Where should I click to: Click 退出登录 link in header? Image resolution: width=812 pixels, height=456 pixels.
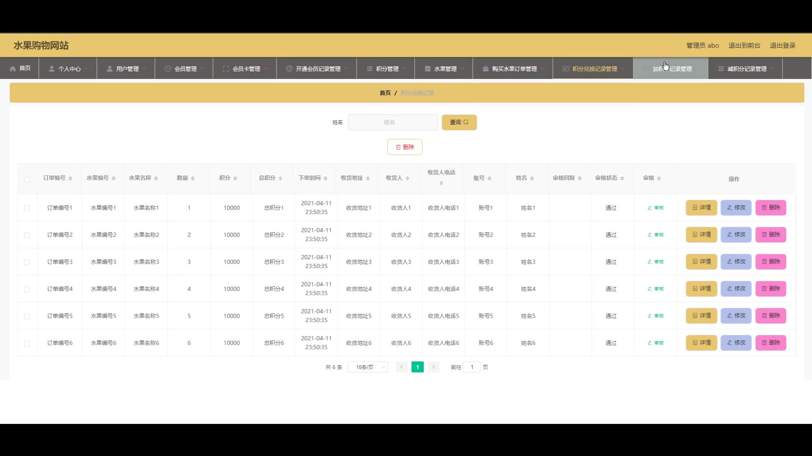point(782,46)
